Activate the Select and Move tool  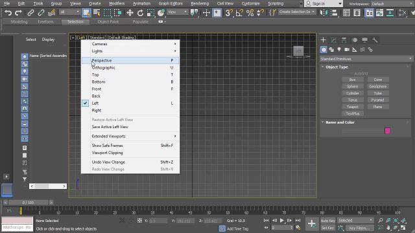[130, 12]
